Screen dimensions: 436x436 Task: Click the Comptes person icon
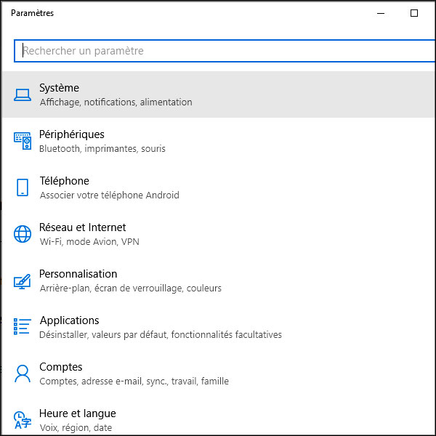pos(23,374)
